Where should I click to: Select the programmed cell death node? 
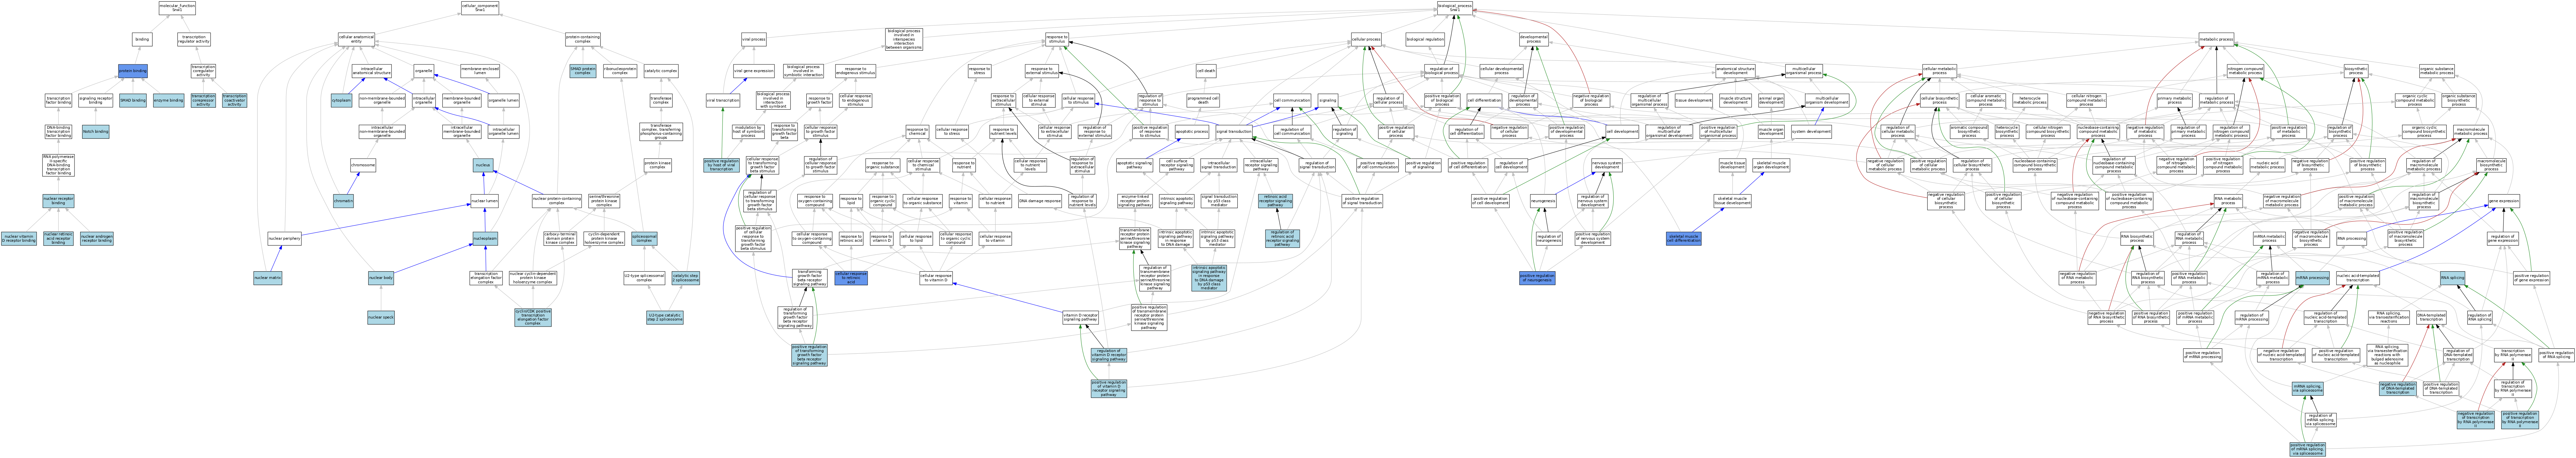click(x=1203, y=100)
